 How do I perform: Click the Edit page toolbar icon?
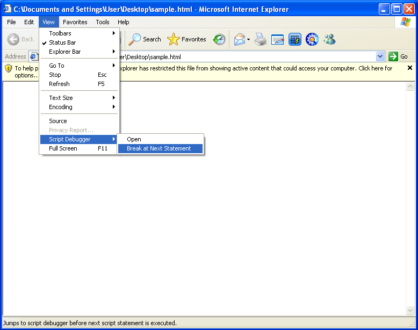(277, 39)
